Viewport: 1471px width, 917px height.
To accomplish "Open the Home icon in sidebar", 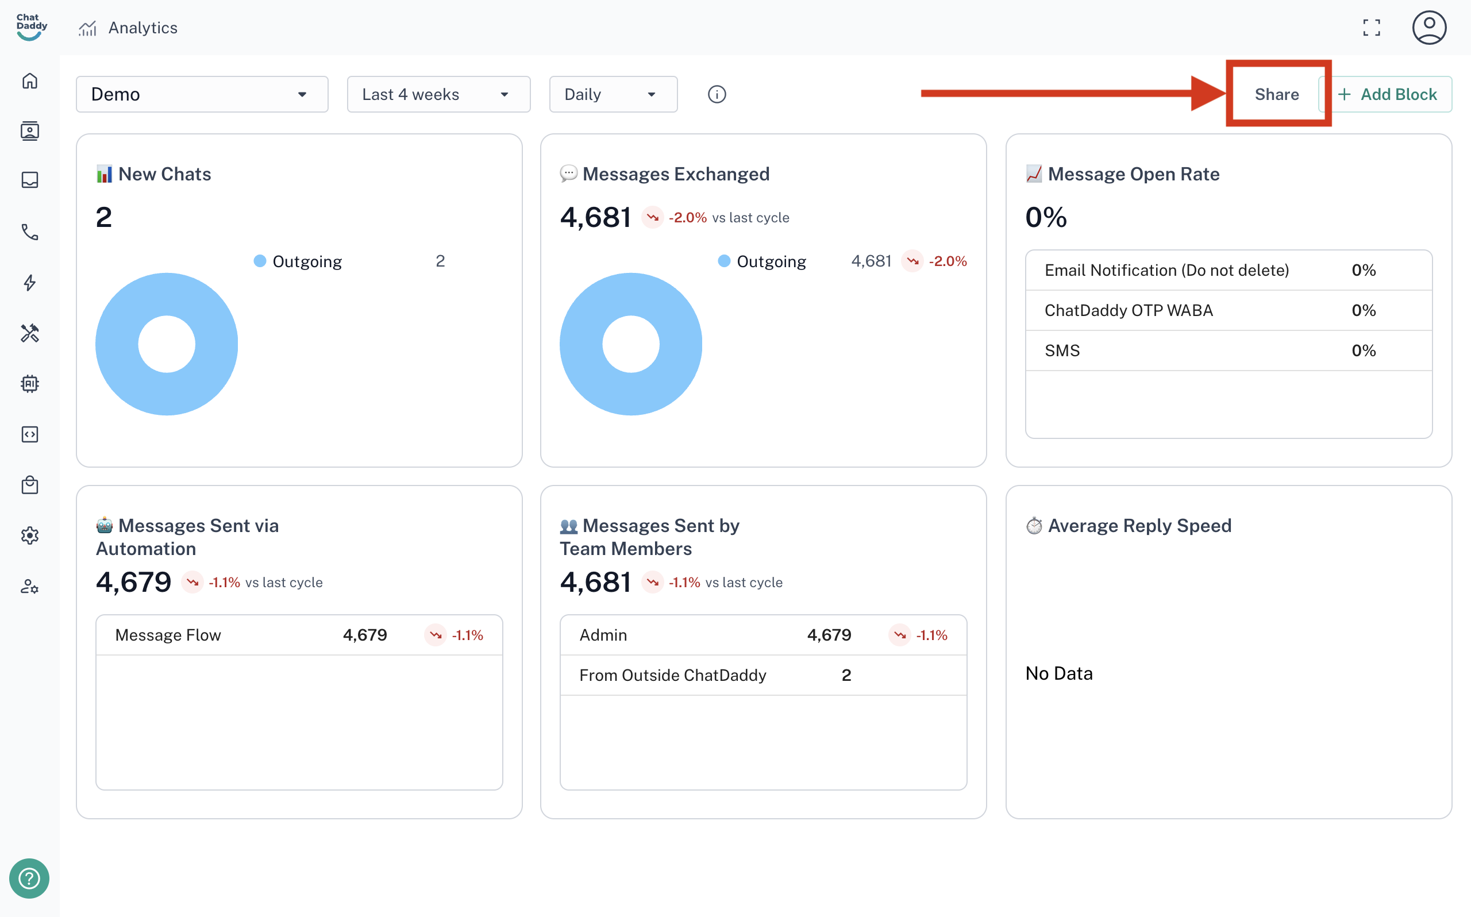I will (x=30, y=80).
